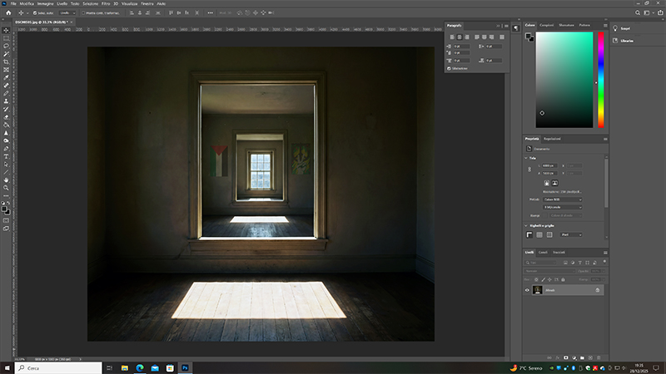Click the center text alignment icon in Paragrafo
This screenshot has width=666, height=374.
click(460, 37)
